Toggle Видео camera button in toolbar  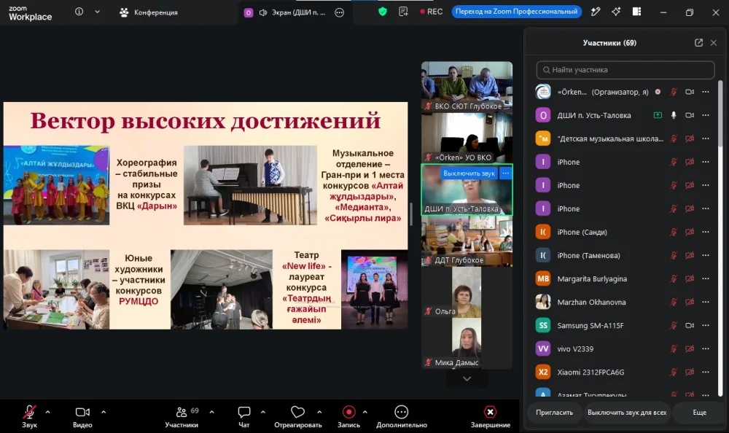(x=82, y=416)
